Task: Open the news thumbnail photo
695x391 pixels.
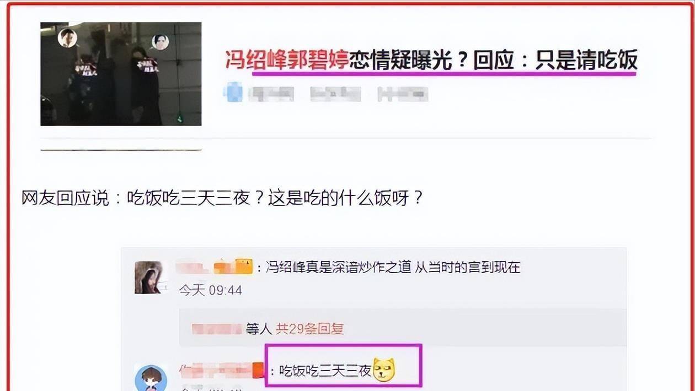Action: 121,74
